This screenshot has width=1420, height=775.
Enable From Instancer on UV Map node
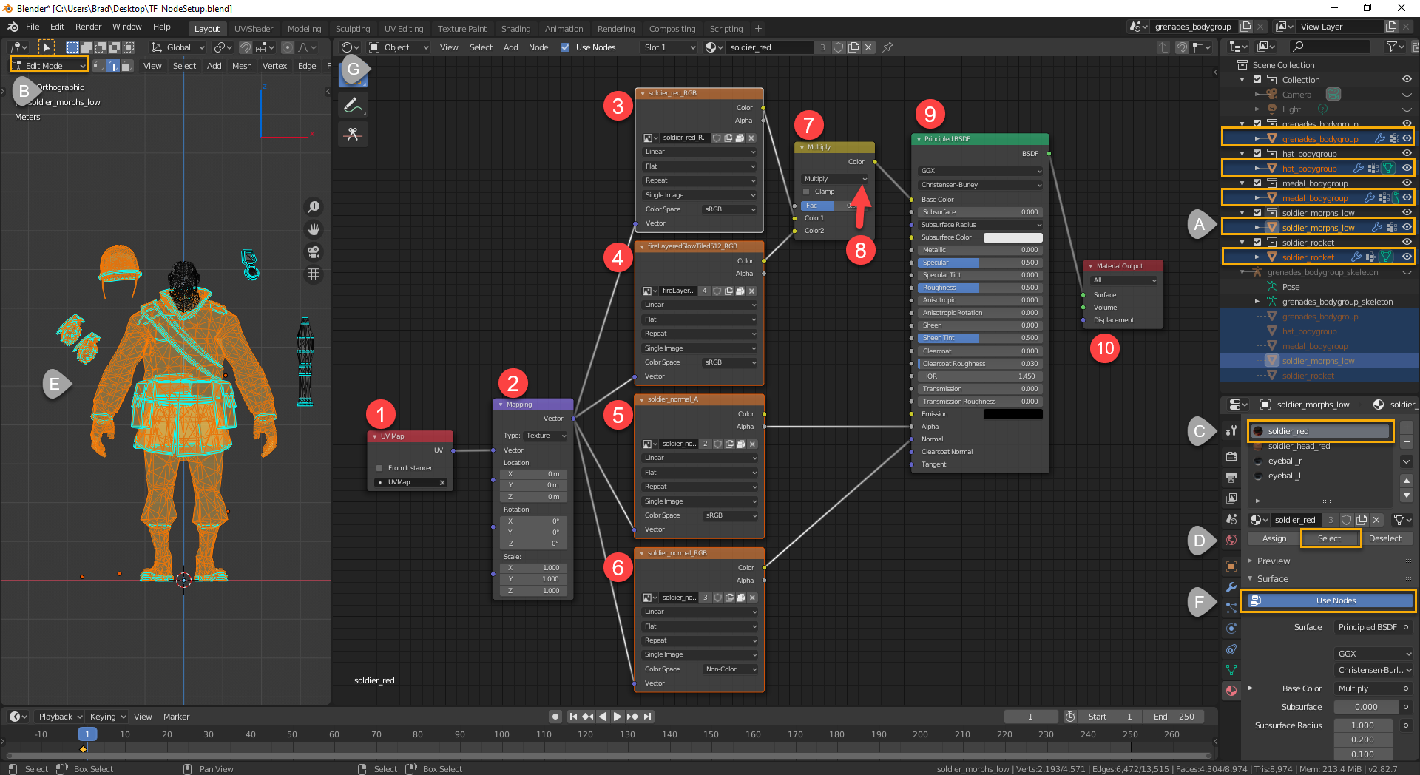coord(379,468)
